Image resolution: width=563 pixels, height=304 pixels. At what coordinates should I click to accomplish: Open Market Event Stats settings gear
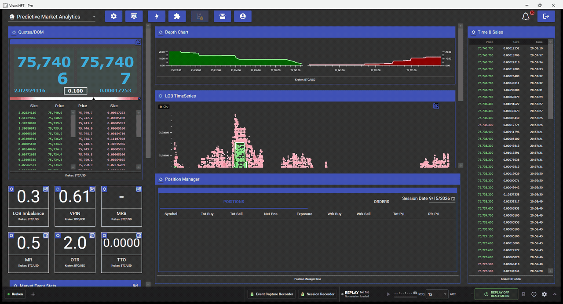click(x=15, y=286)
